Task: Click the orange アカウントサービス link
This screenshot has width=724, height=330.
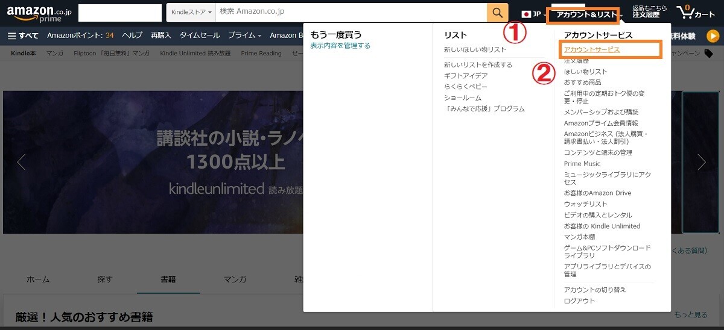Action: pyautogui.click(x=592, y=49)
